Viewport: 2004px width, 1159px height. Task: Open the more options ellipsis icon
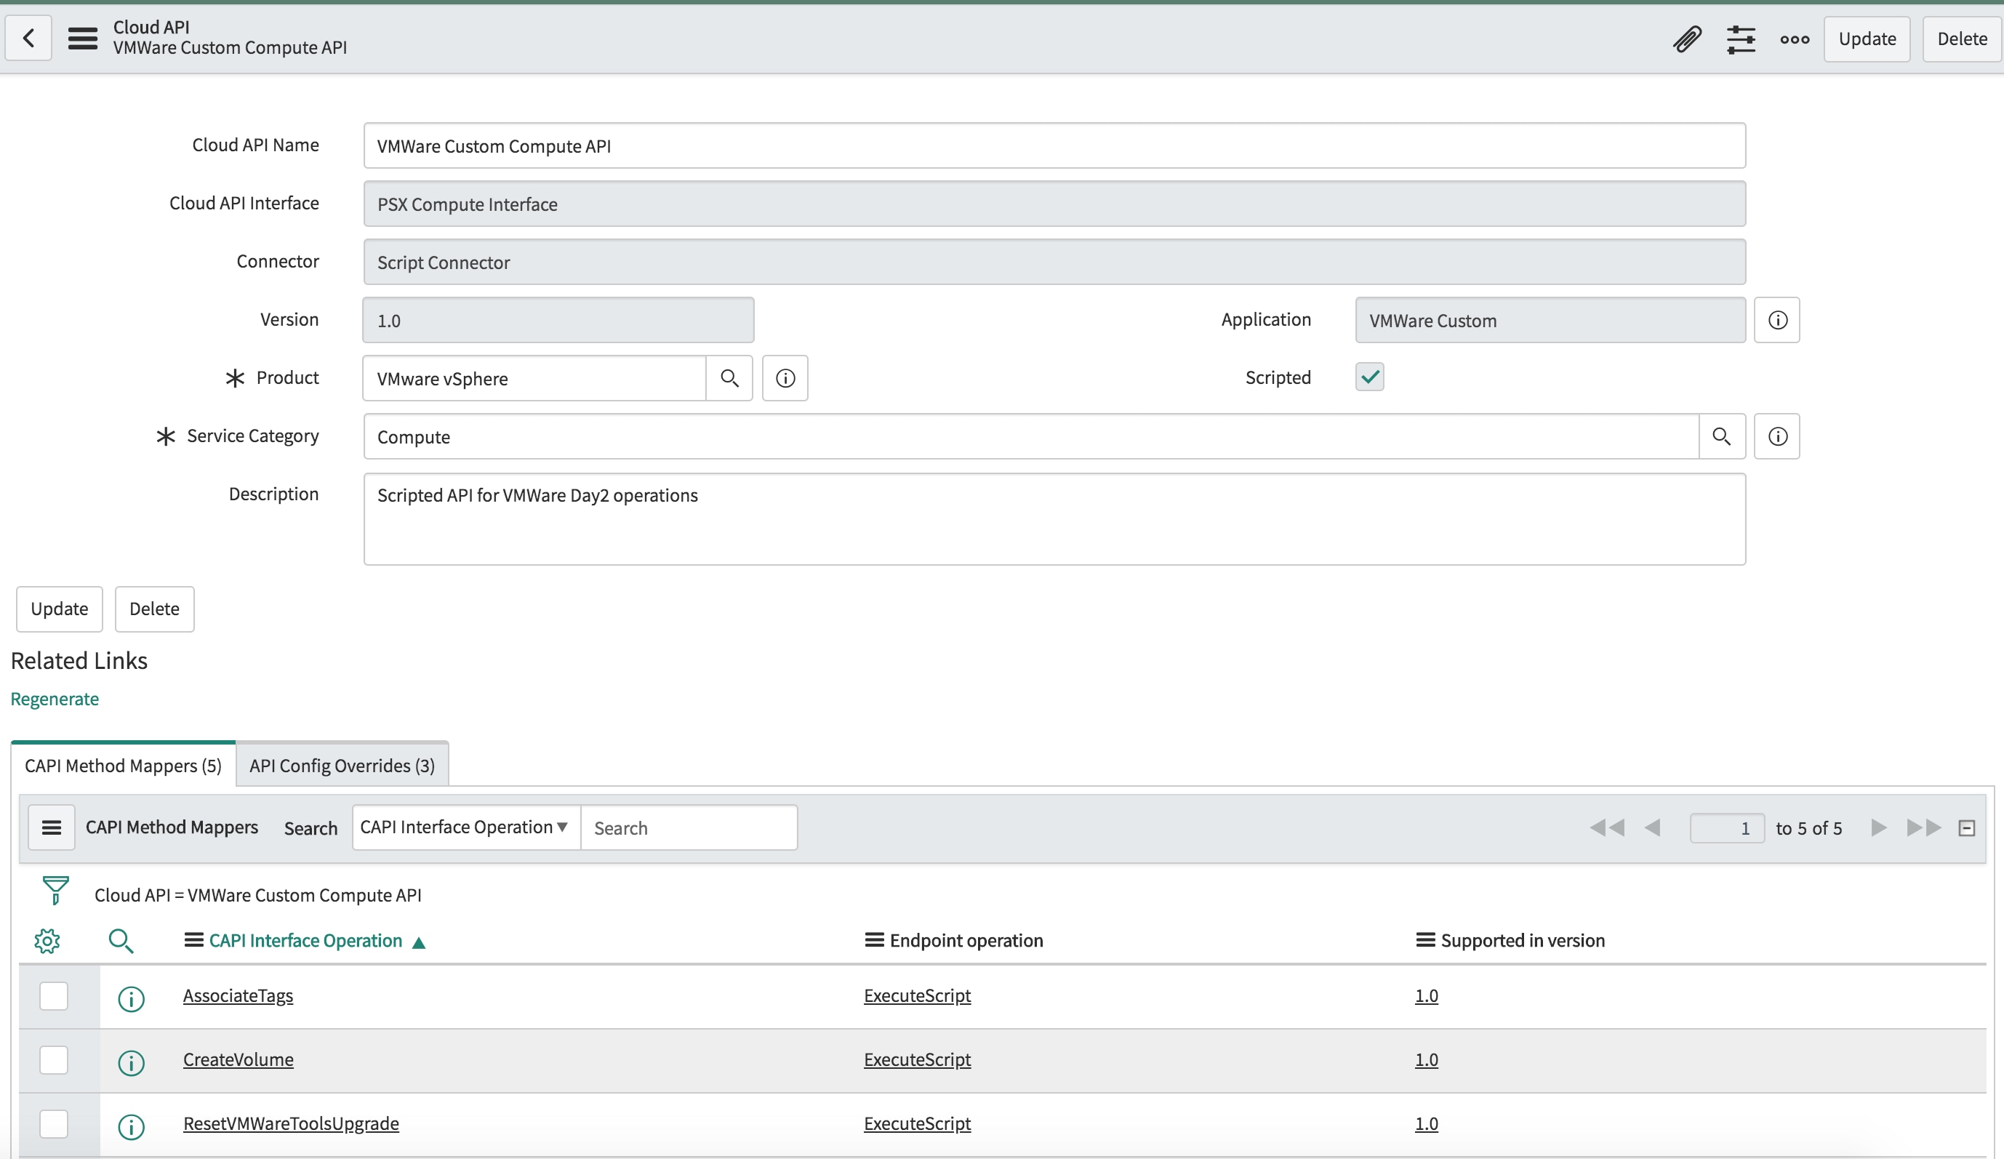pos(1794,39)
